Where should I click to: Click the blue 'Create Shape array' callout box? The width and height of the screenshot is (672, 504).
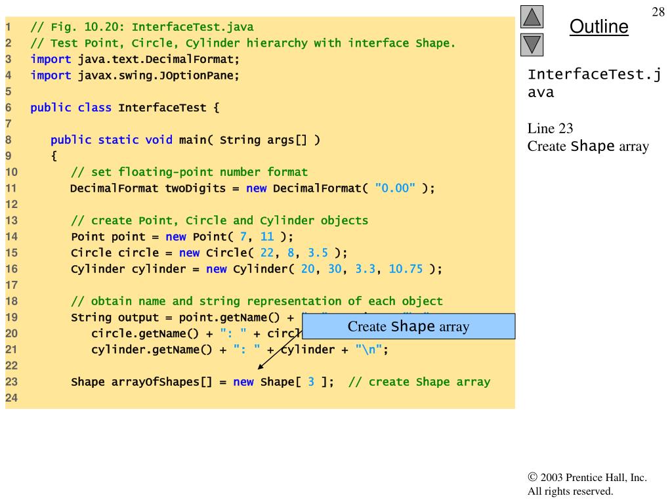point(408,326)
